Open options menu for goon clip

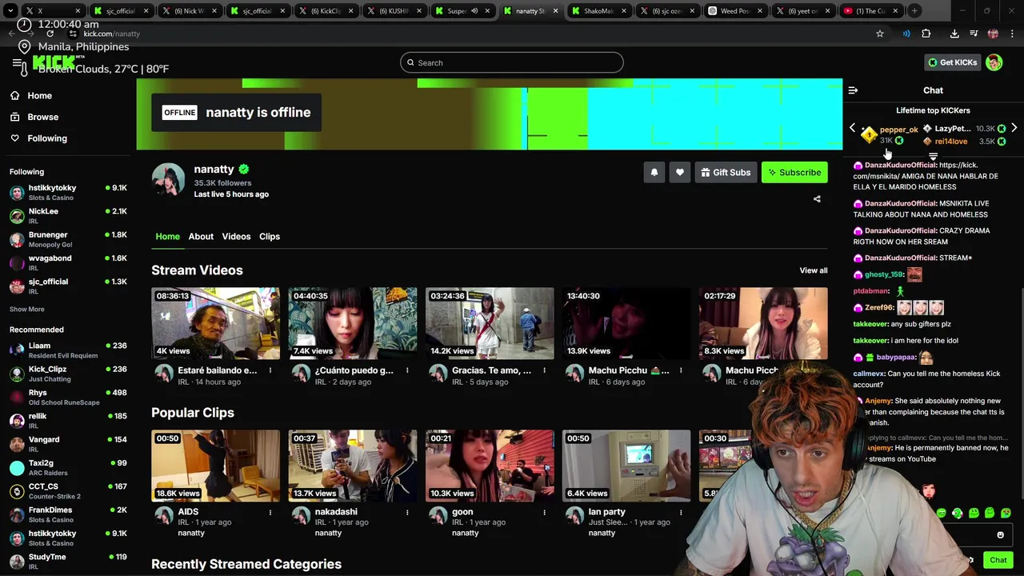(x=544, y=512)
